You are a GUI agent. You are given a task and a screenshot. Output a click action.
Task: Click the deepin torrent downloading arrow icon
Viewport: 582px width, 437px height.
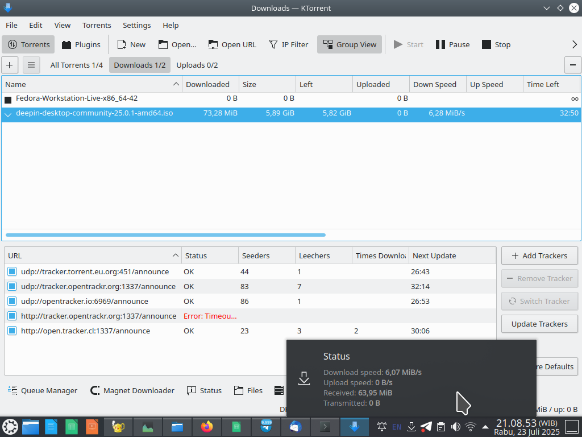(x=8, y=115)
